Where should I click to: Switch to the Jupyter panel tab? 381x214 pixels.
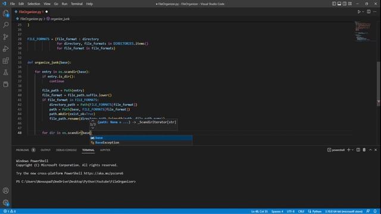point(105,150)
